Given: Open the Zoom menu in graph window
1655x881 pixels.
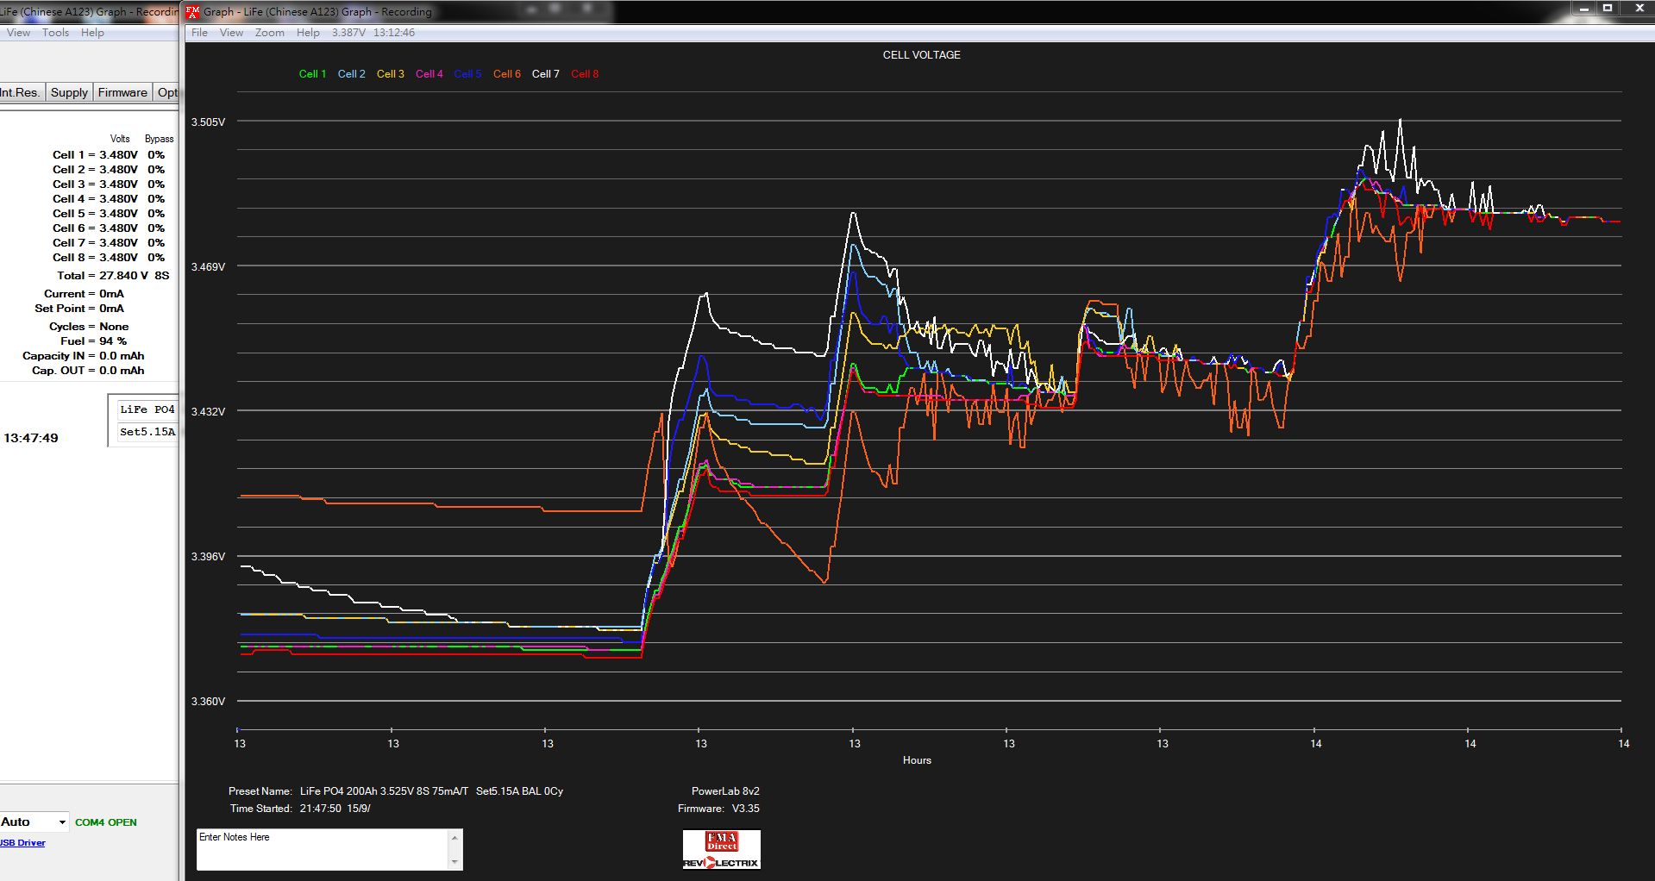Looking at the screenshot, I should (269, 33).
